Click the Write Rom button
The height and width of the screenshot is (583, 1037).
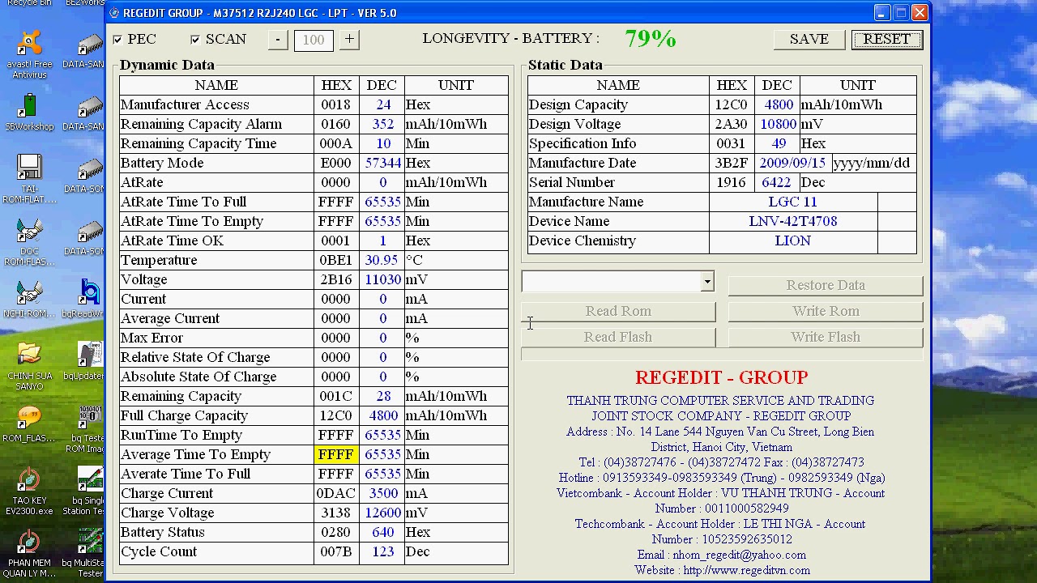[x=826, y=311]
